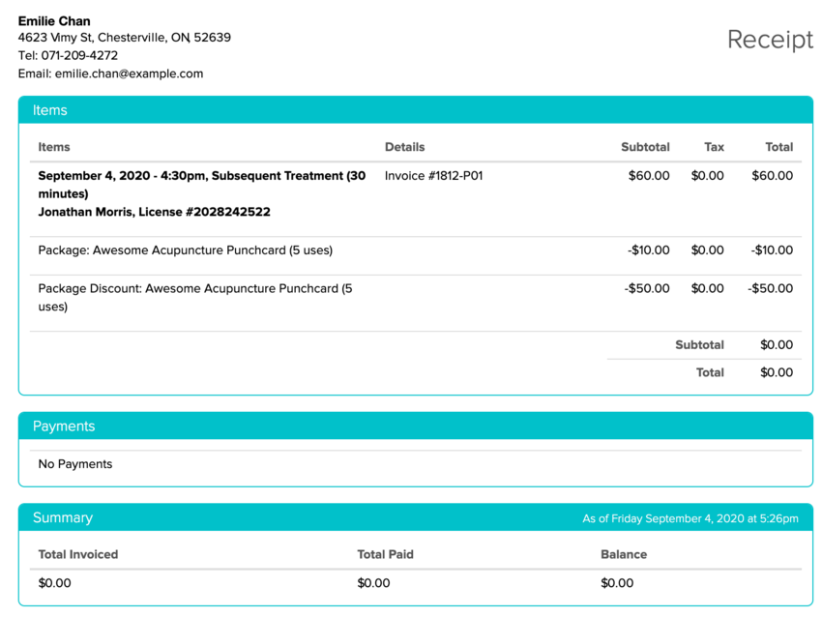Click the Tax column header
Image resolution: width=822 pixels, height=617 pixels.
tap(714, 147)
